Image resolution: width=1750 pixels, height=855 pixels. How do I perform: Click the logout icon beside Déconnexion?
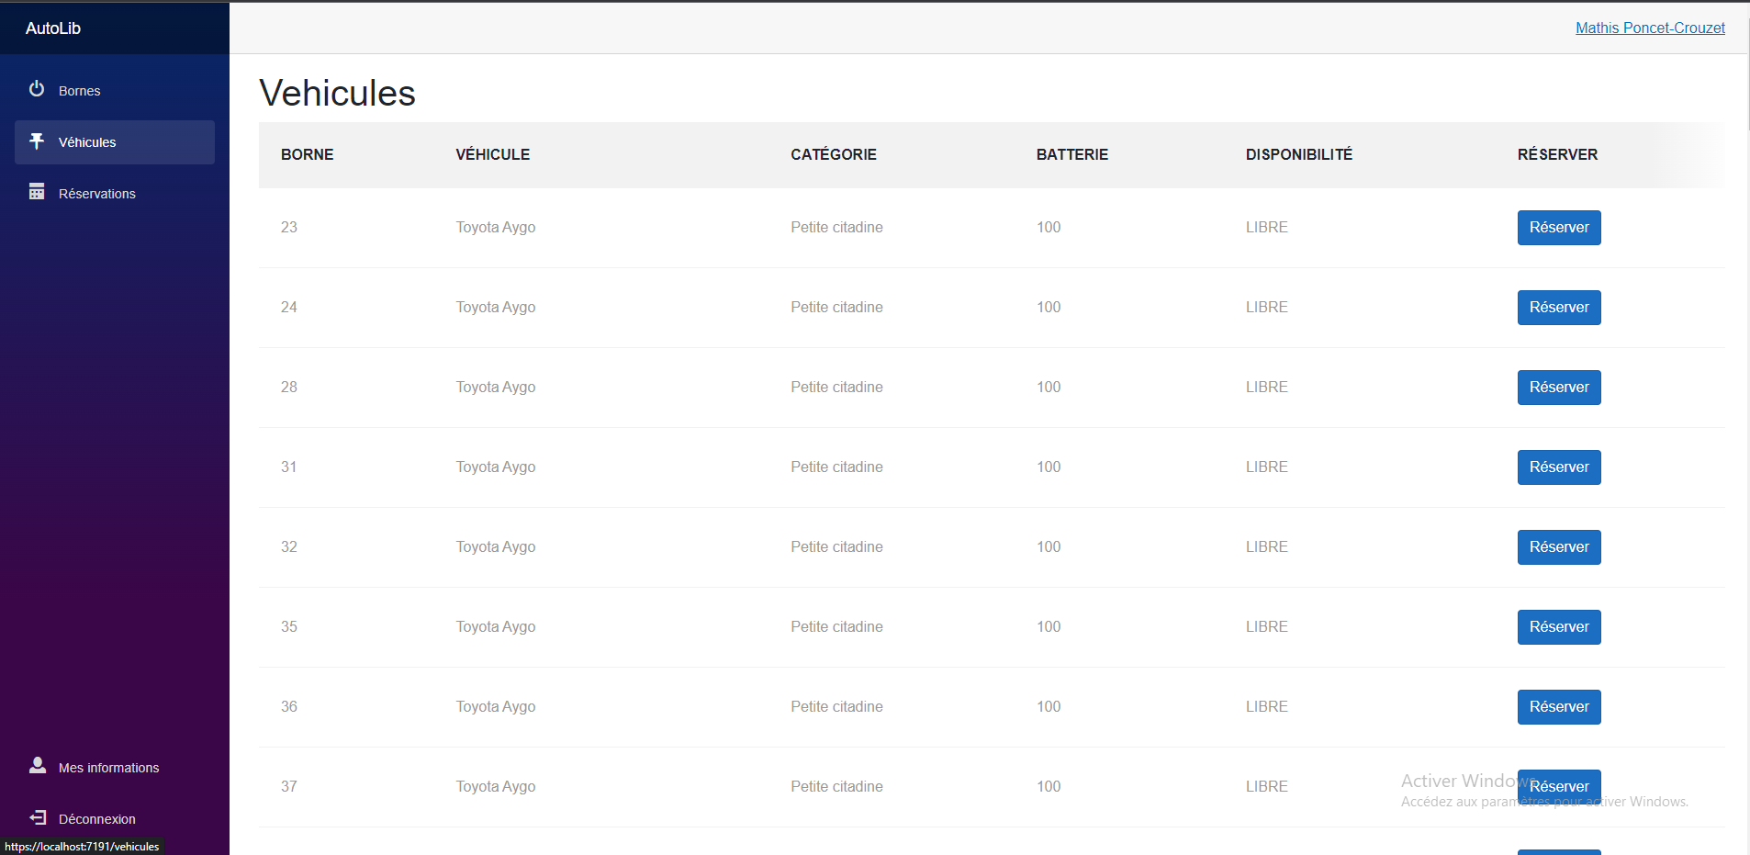coord(38,817)
